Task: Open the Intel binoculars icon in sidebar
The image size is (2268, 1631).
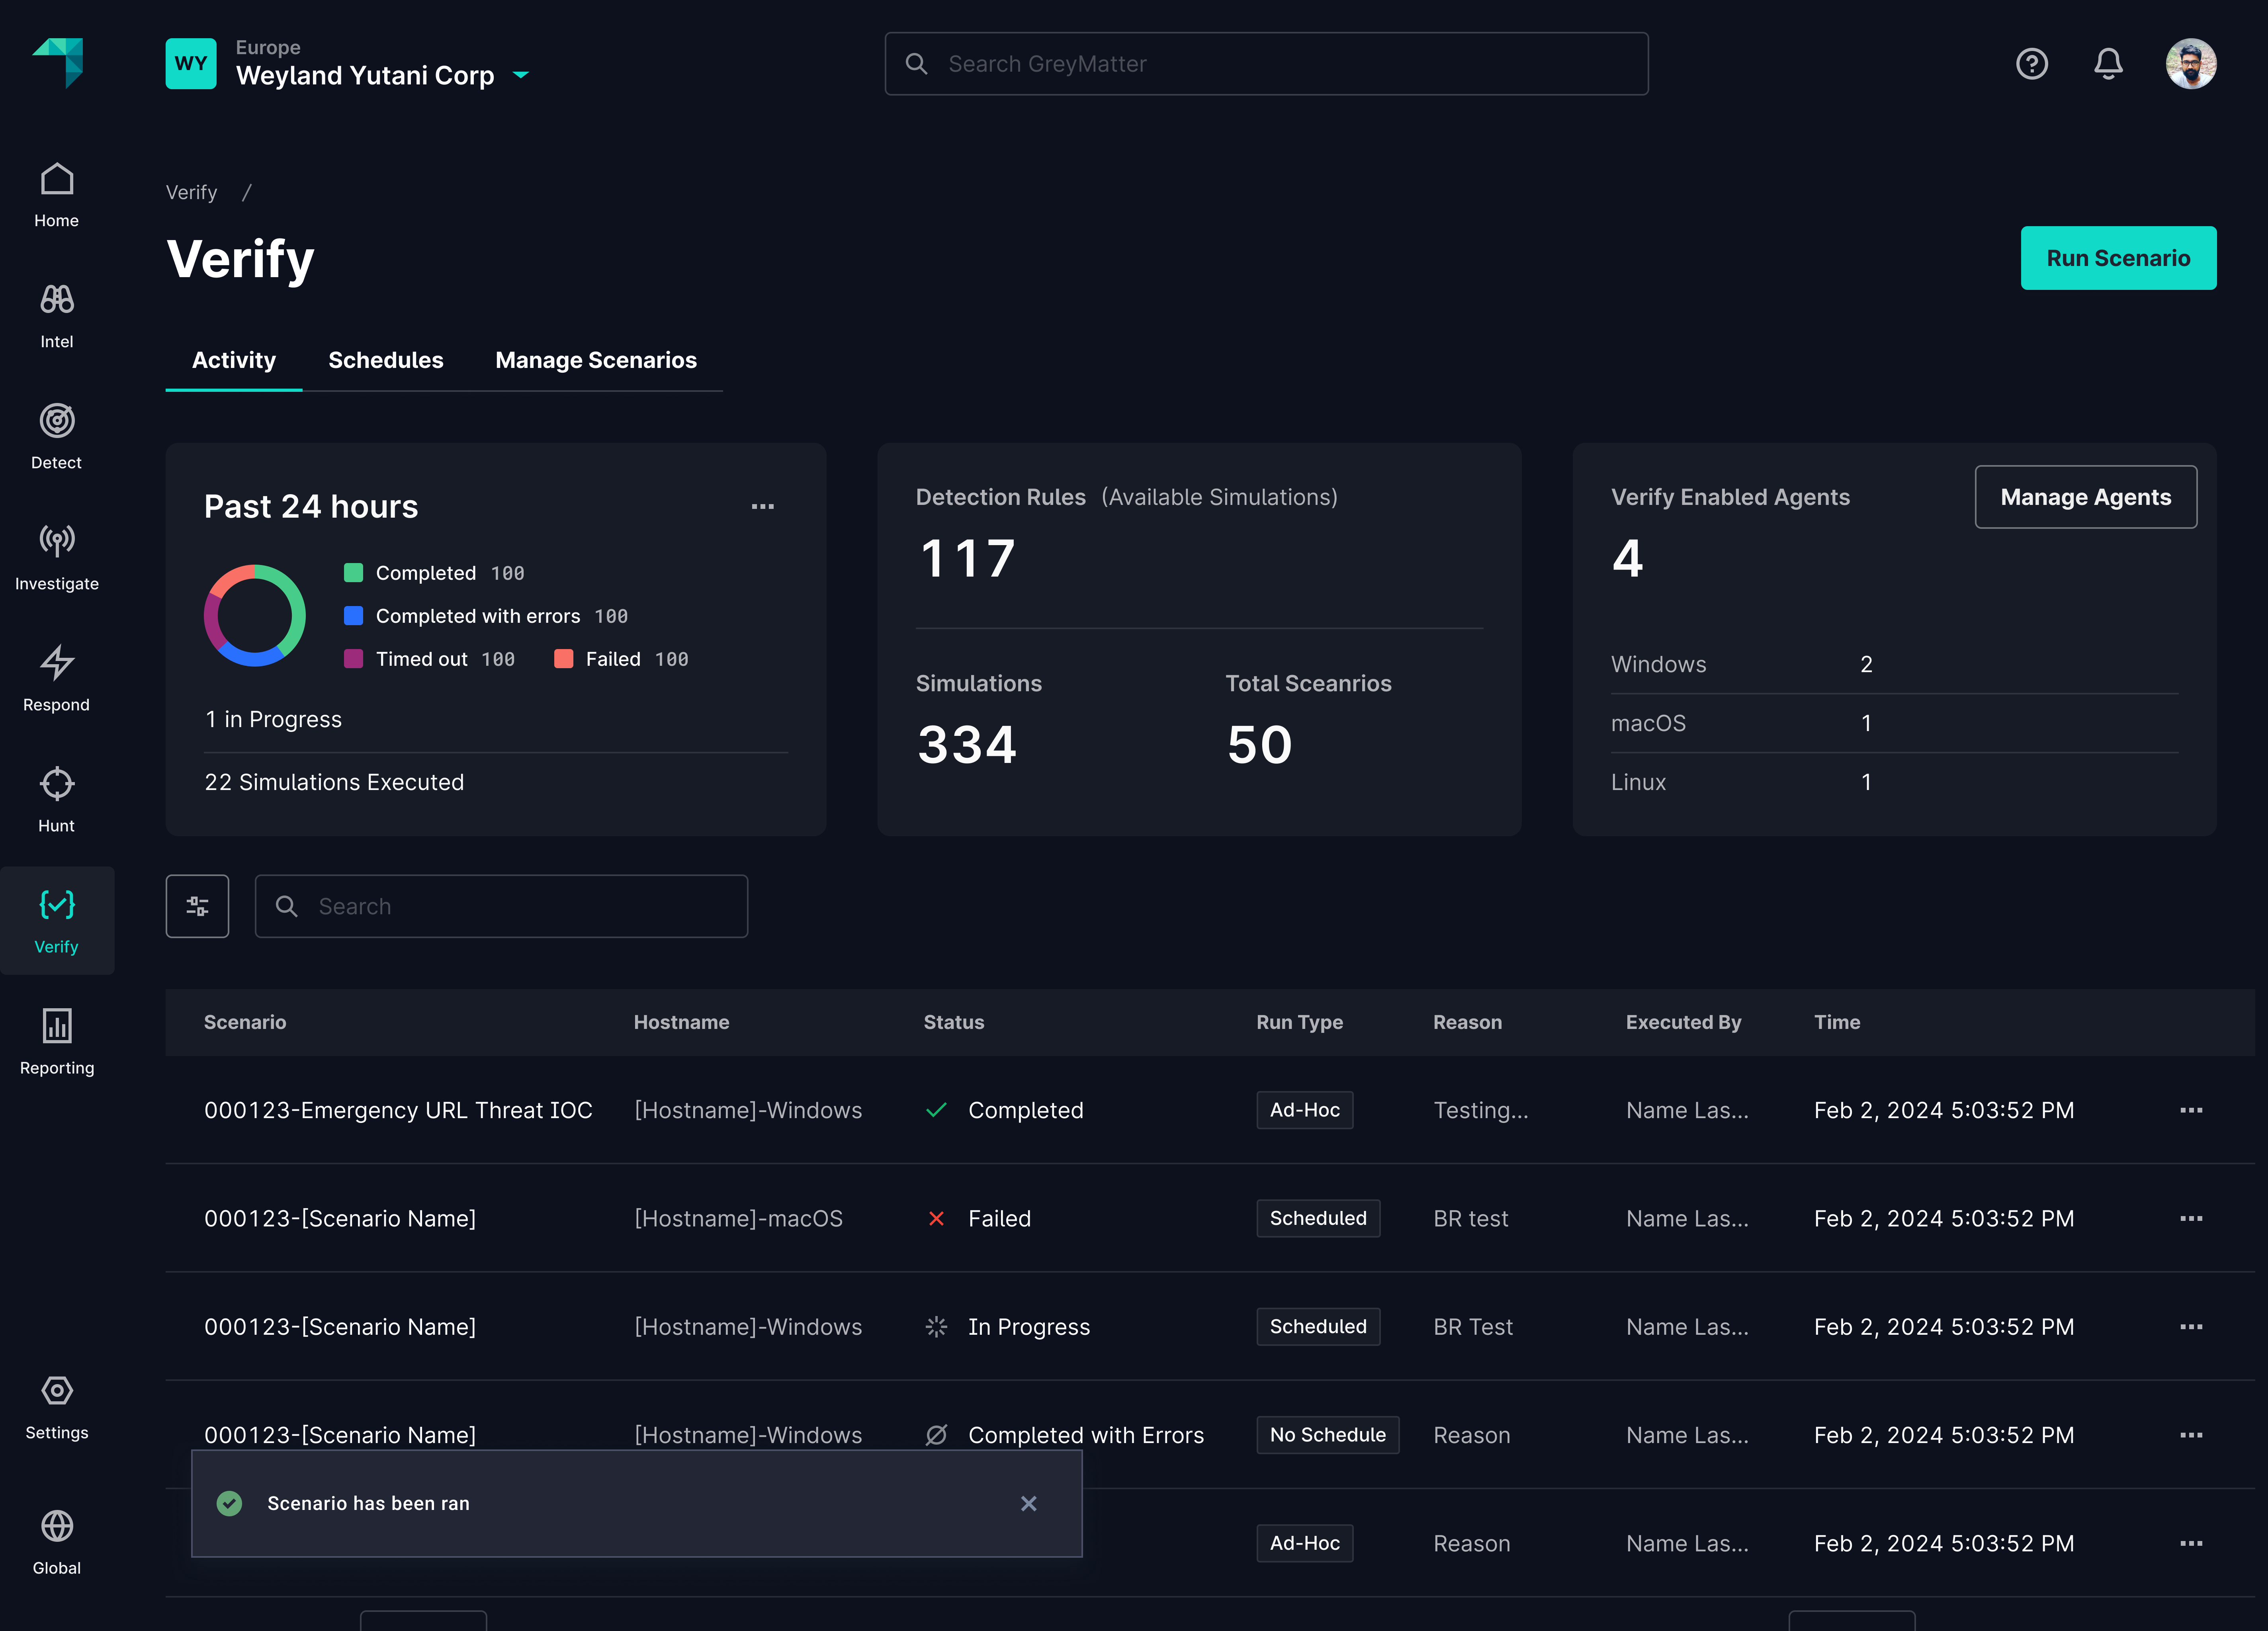Action: coord(57,300)
